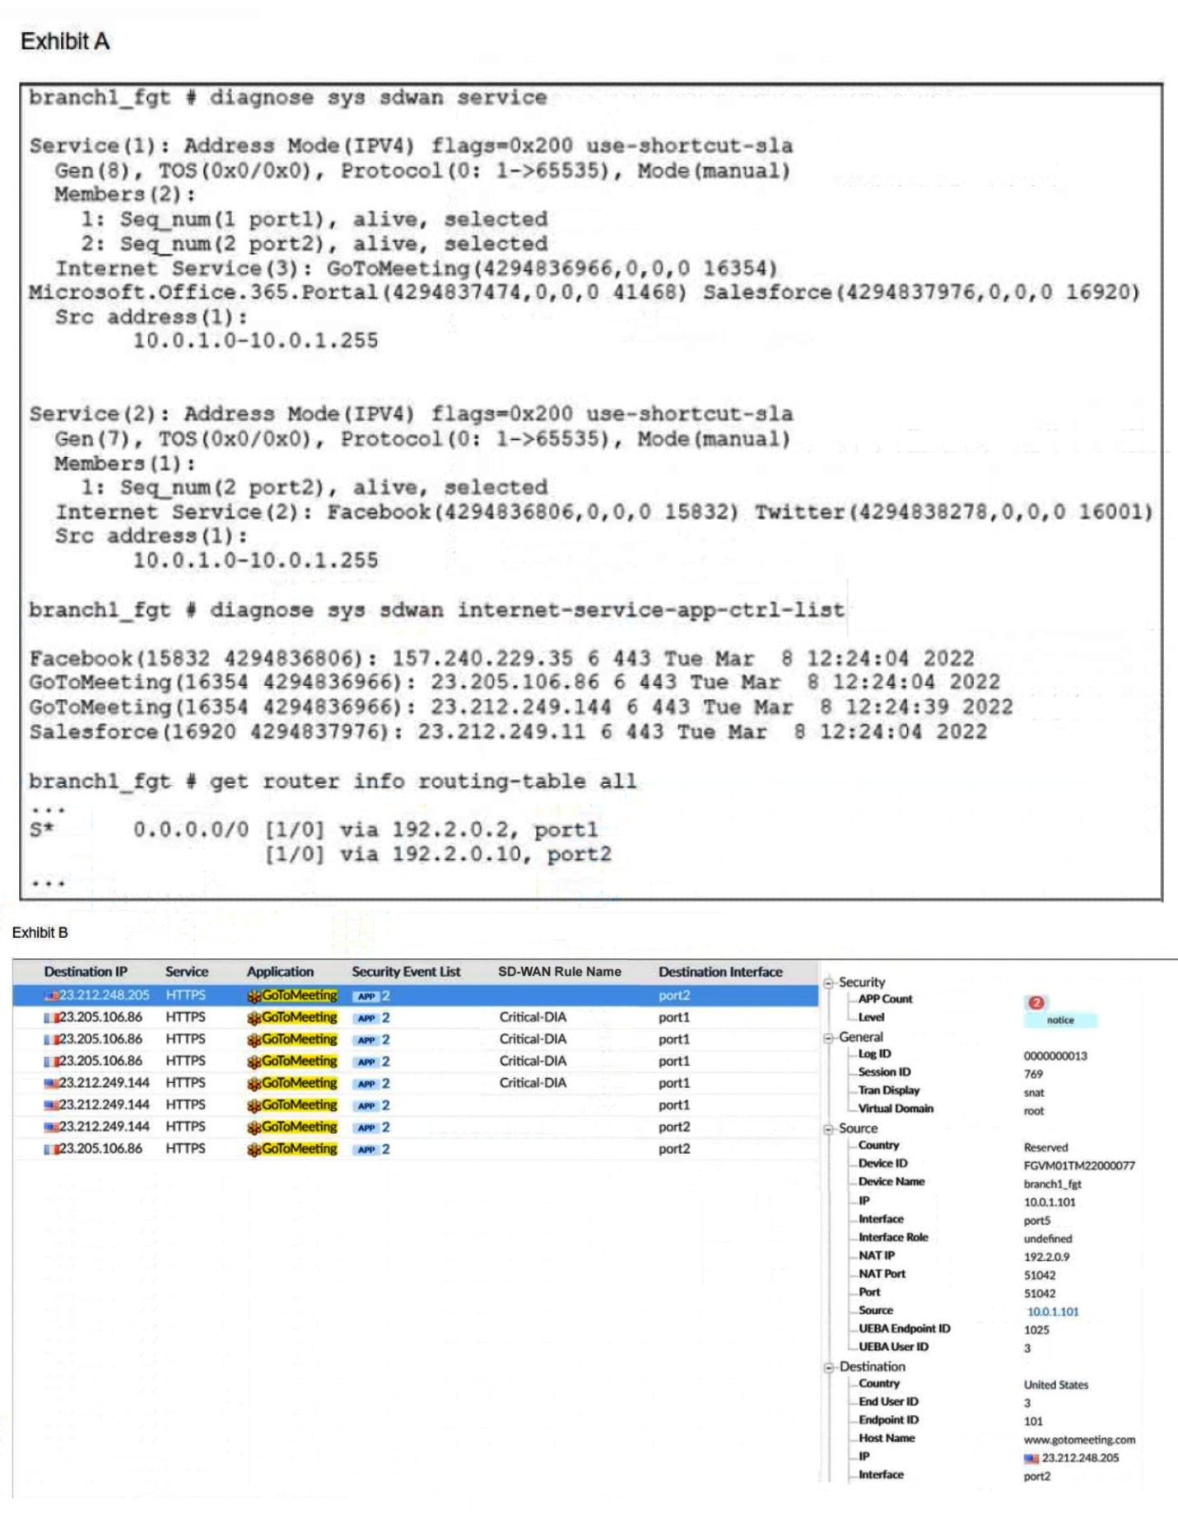Viewport: 1178px width, 1527px height.
Task: Select the Level tree item
Action: pyautogui.click(x=871, y=1017)
